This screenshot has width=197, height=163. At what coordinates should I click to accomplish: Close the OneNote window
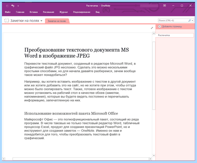[x=190, y=6]
